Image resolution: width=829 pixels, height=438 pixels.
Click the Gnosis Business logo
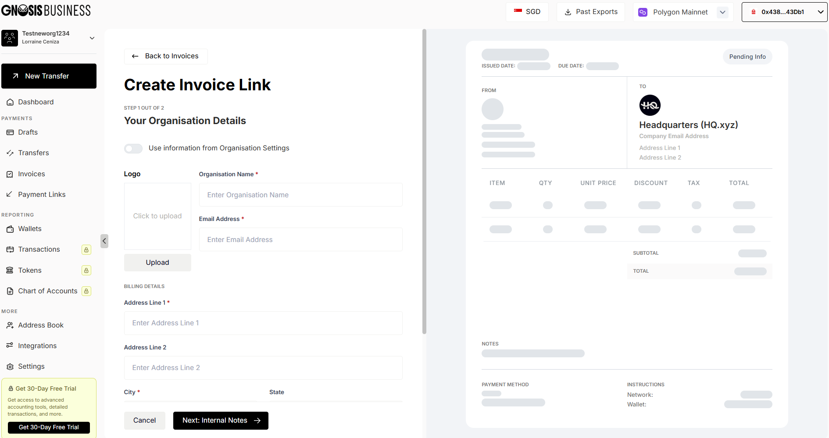tap(46, 11)
